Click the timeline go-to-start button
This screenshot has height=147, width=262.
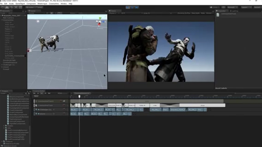pos(34,93)
